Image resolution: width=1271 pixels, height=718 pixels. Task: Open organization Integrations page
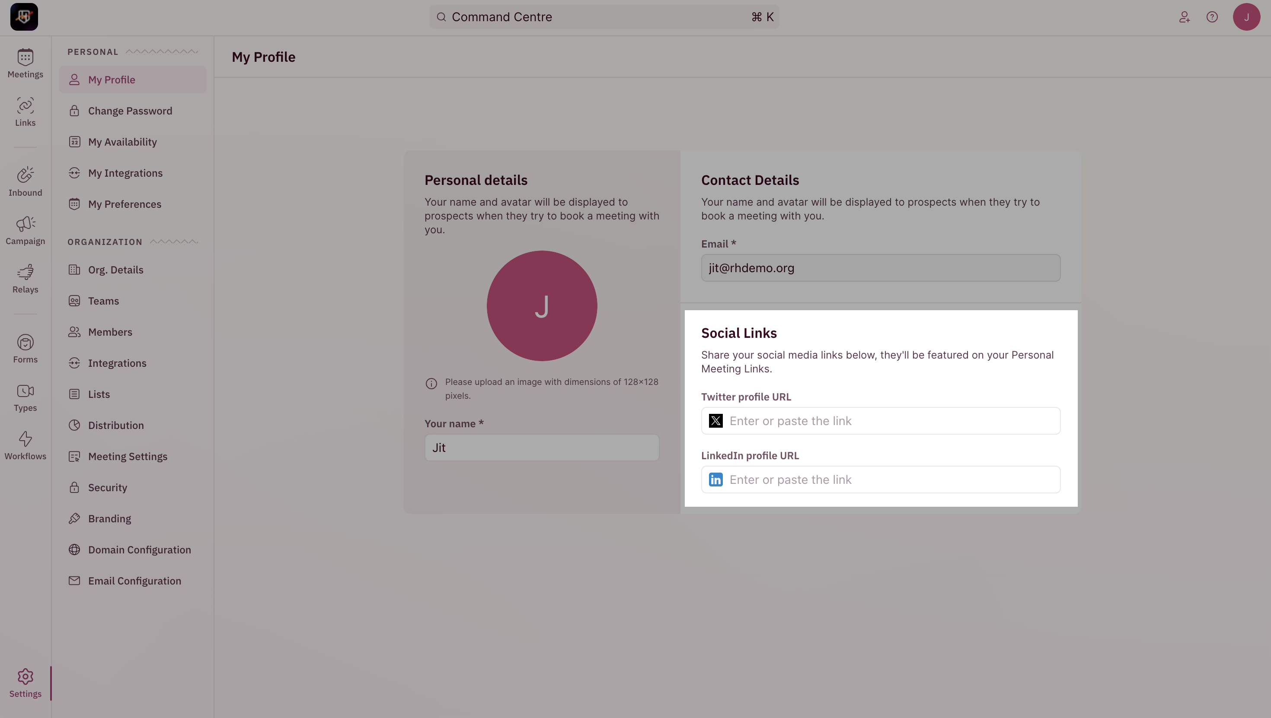[x=133, y=363]
